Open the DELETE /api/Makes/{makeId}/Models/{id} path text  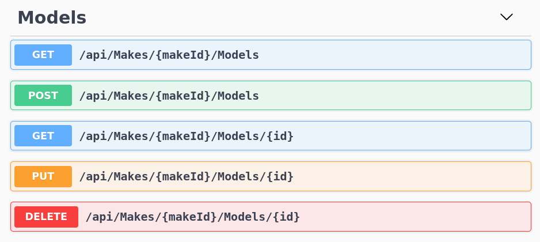tap(192, 217)
